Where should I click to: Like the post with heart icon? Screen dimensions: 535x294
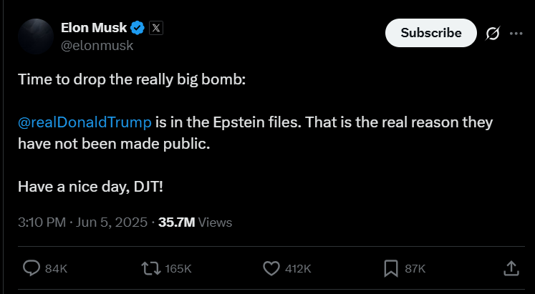point(271,268)
